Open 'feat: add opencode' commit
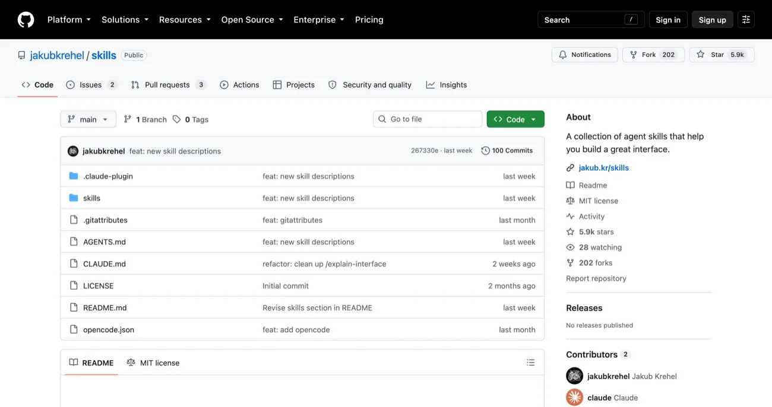 pos(296,330)
